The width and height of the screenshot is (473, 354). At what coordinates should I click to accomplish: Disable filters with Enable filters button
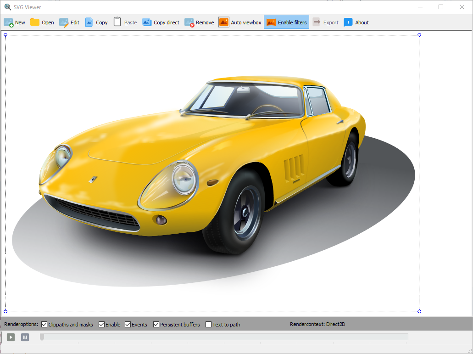click(x=286, y=22)
